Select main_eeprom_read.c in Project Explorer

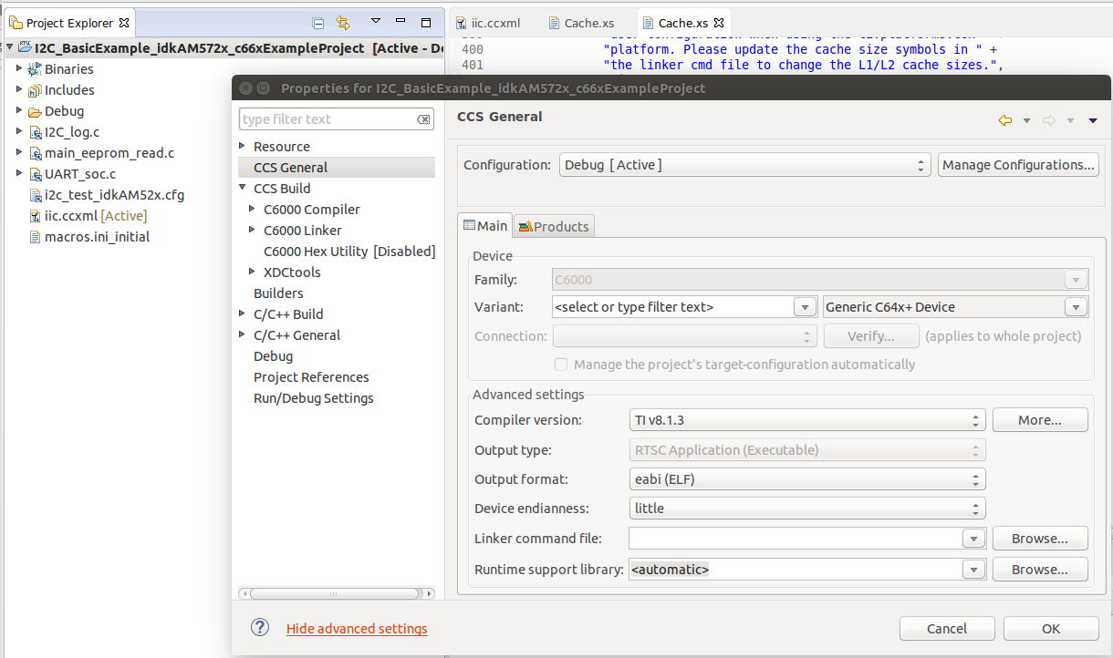(x=109, y=153)
